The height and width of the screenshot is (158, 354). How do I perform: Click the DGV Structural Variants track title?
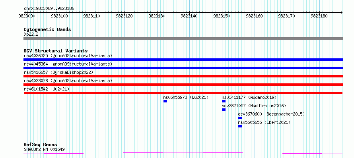pyautogui.click(x=56, y=51)
